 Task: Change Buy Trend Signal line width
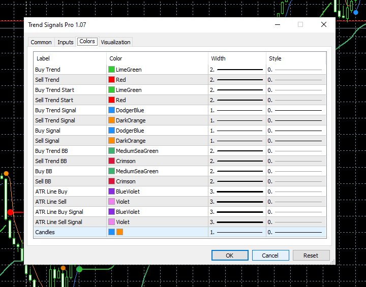tap(237, 110)
